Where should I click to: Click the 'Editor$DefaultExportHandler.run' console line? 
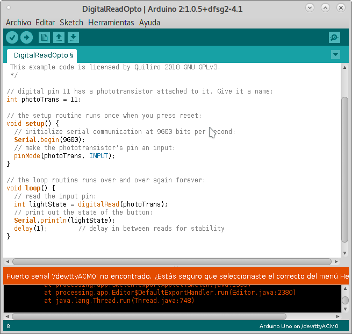170,293
